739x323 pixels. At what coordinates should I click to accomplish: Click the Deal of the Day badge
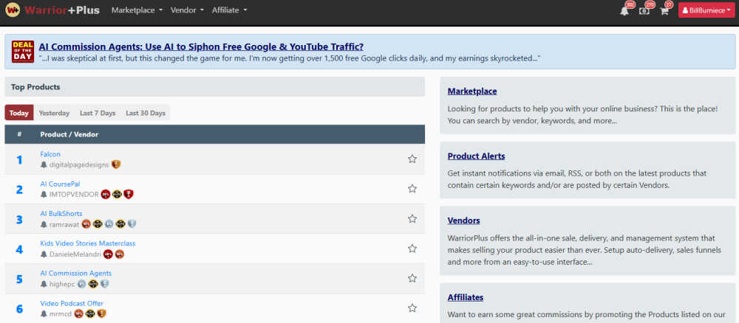23,52
